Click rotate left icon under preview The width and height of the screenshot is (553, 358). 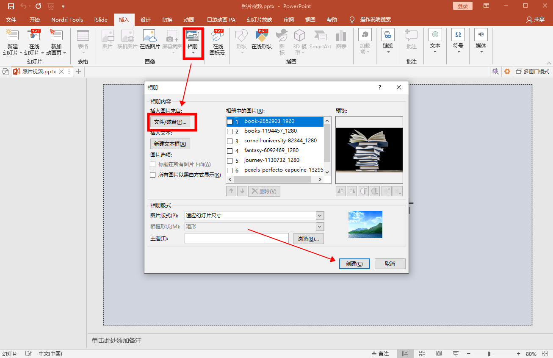click(341, 191)
